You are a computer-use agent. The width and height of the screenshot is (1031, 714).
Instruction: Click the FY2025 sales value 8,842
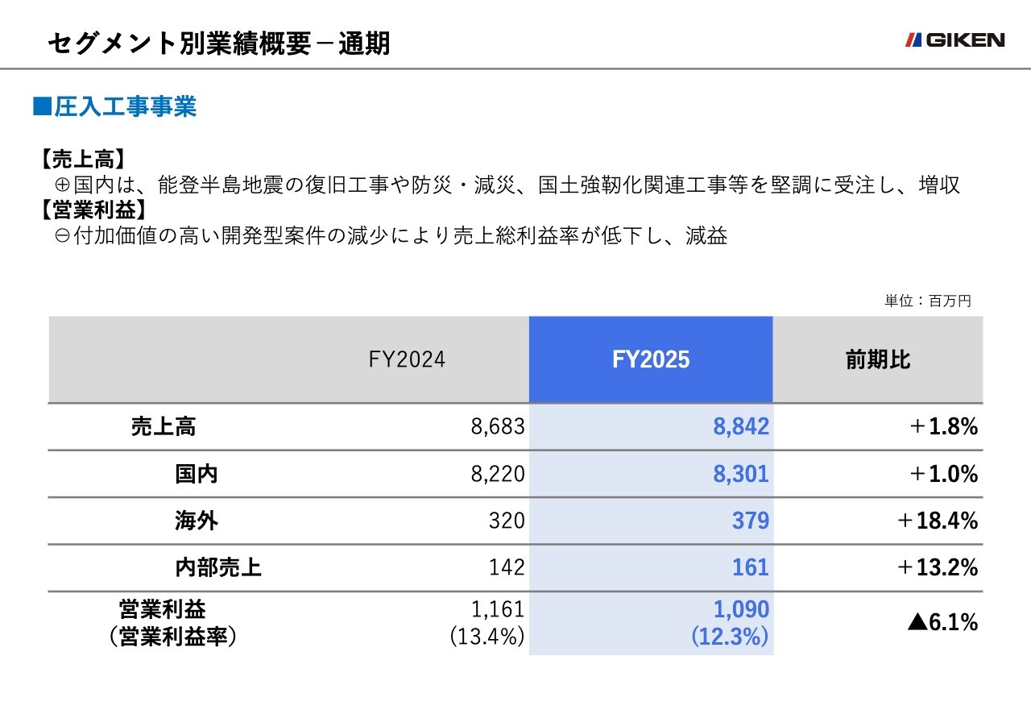[x=741, y=427]
